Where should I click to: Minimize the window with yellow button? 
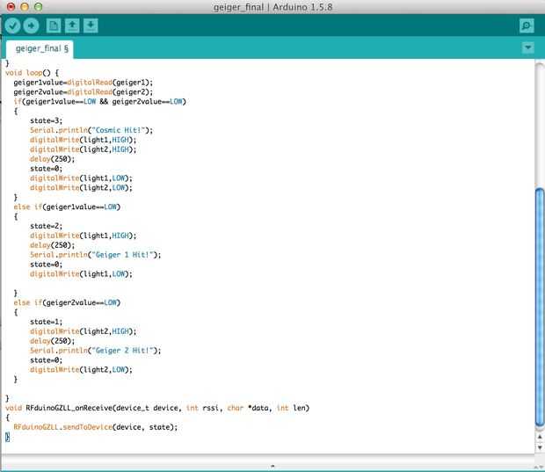[x=25, y=7]
